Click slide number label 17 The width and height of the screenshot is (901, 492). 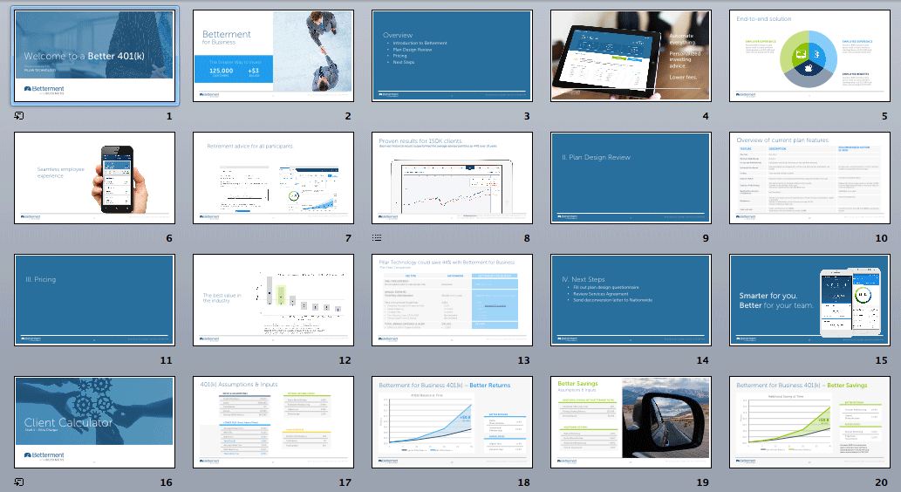[x=345, y=482]
